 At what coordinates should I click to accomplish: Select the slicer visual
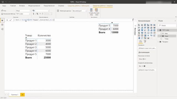point(139,35)
